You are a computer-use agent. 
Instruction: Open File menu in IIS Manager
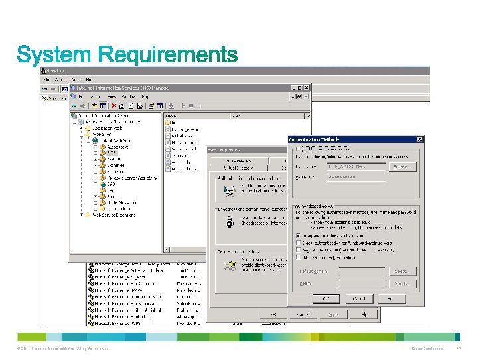click(80, 97)
